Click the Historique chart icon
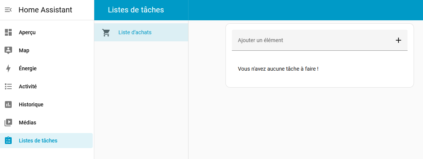The width and height of the screenshot is (423, 159). [8, 104]
